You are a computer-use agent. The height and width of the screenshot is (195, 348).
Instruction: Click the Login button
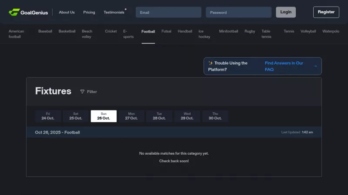coord(286,12)
